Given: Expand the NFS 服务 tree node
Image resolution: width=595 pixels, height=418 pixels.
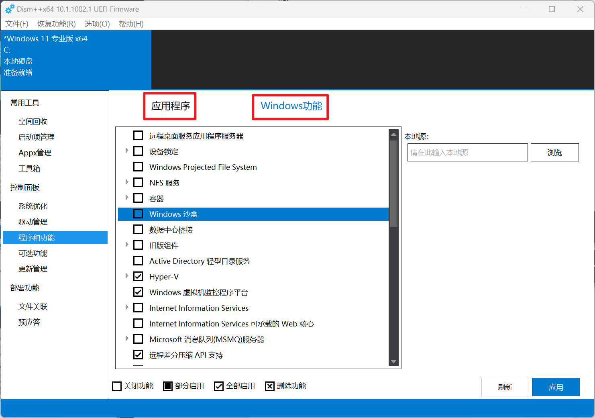Looking at the screenshot, I should (127, 182).
